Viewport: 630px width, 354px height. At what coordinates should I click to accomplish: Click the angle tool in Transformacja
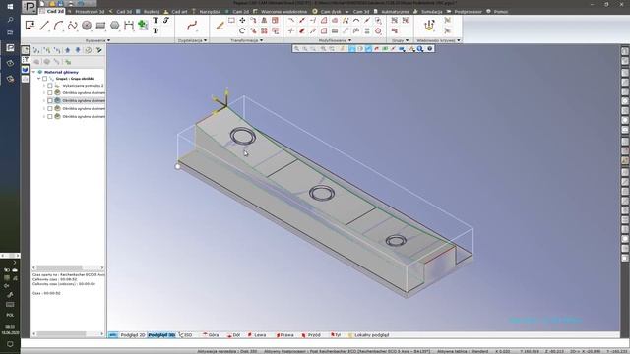click(x=220, y=26)
